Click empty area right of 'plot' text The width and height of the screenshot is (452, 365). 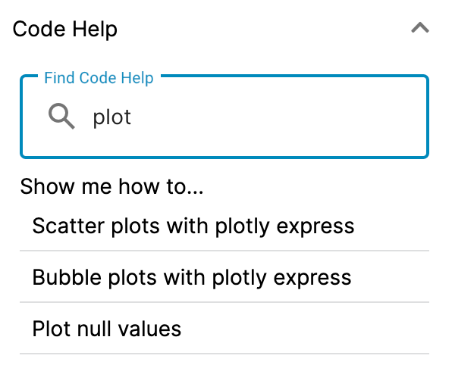coord(277,117)
